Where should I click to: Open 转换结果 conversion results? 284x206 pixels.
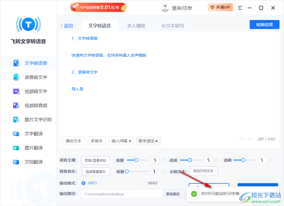[x=264, y=25]
